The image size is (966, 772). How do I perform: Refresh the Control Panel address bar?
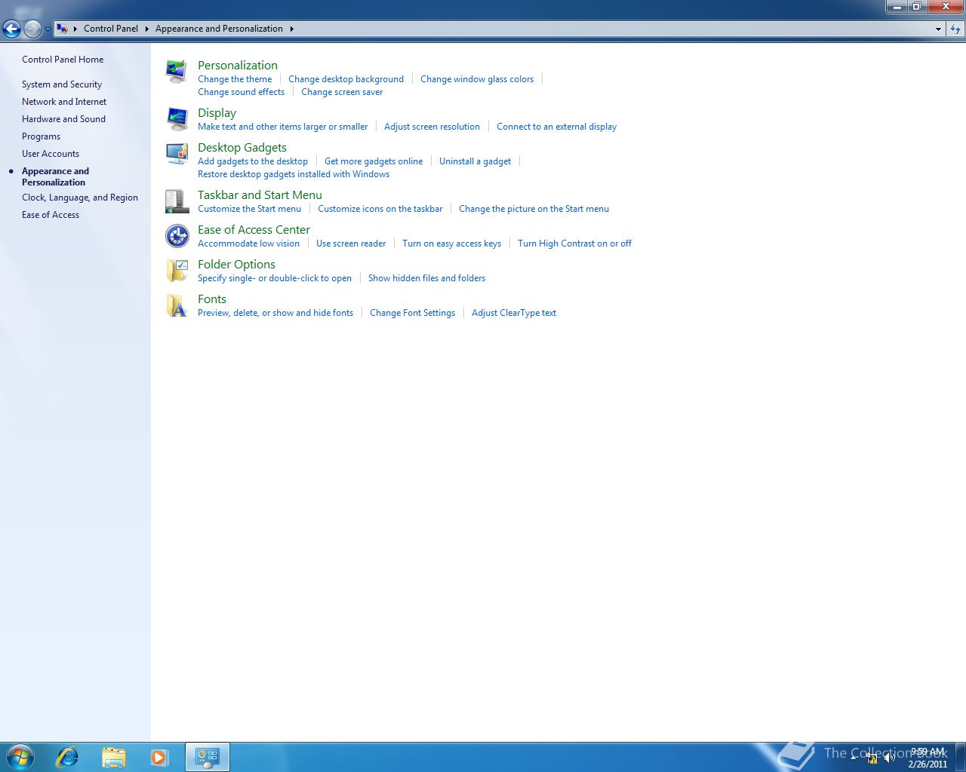(955, 29)
